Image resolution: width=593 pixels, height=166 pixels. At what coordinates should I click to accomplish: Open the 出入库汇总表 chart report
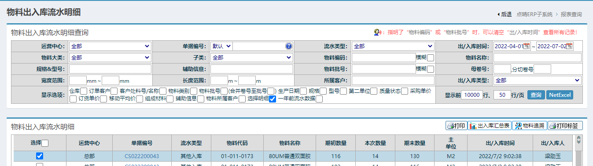coord(489,126)
